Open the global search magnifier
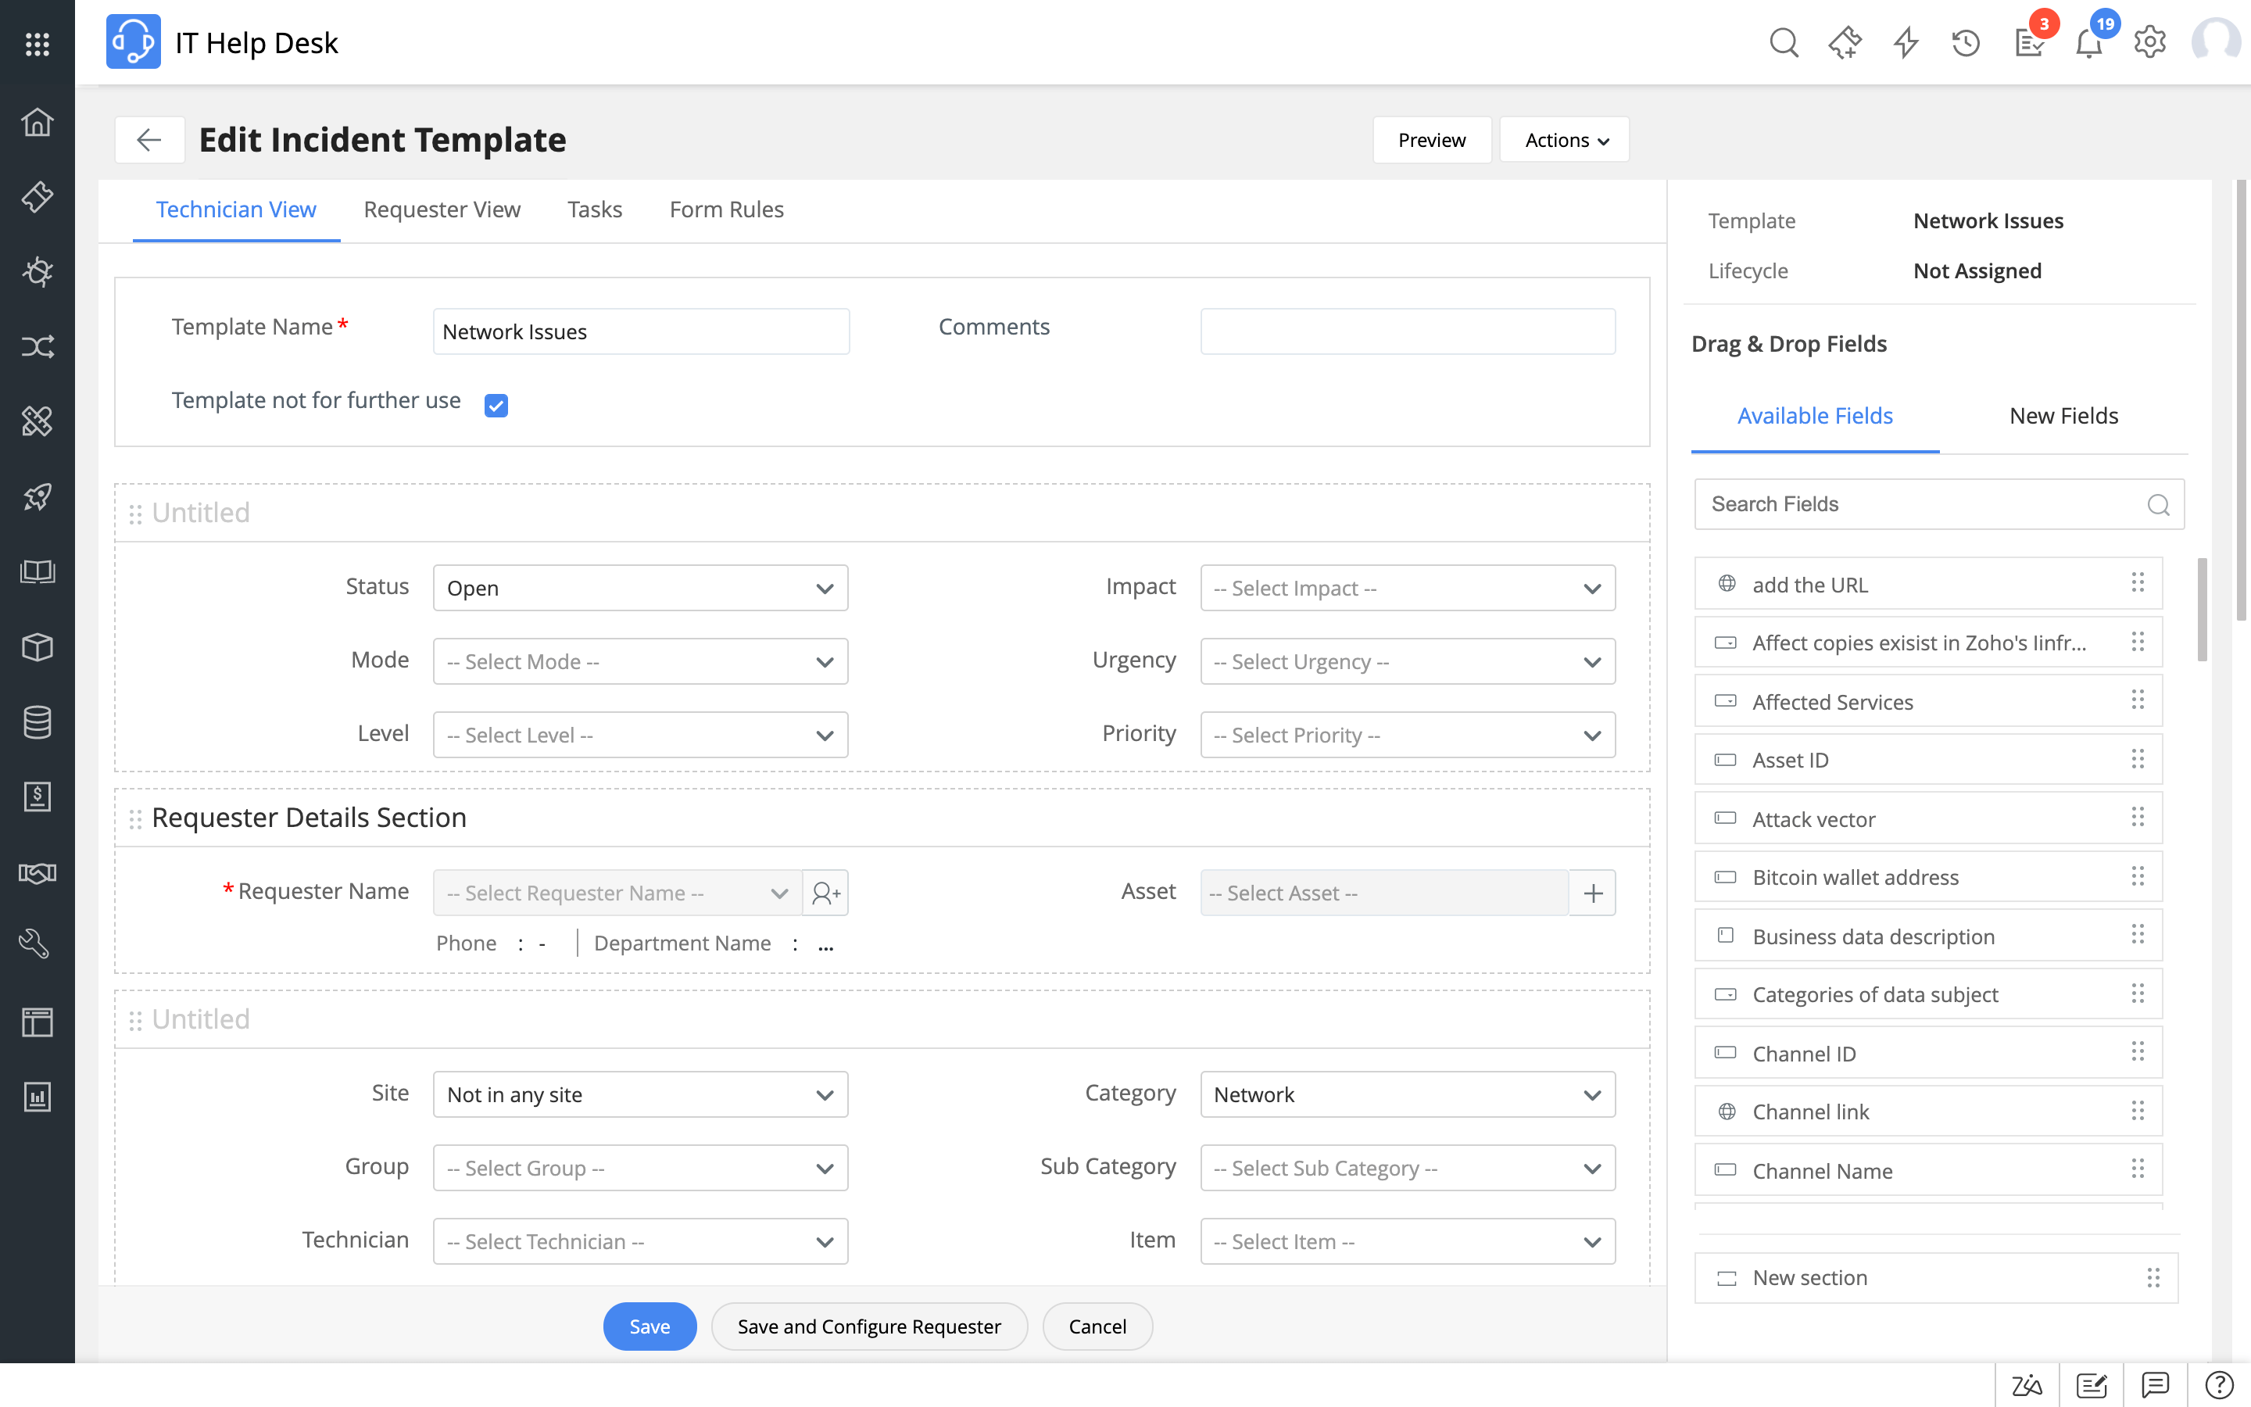 coord(1784,42)
